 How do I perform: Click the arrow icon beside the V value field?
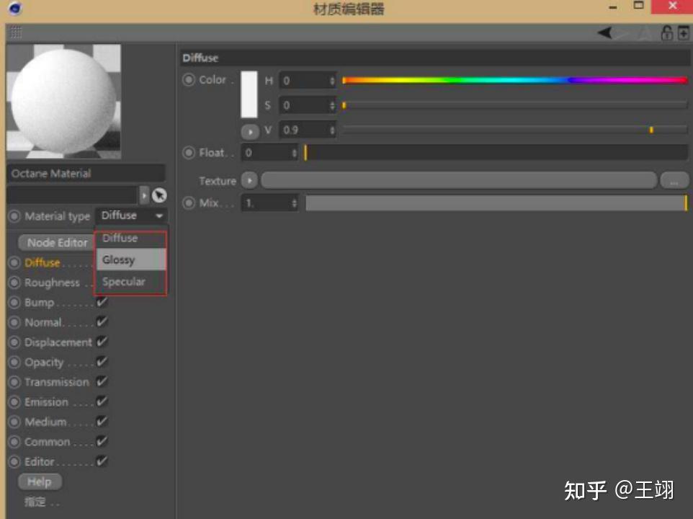250,130
